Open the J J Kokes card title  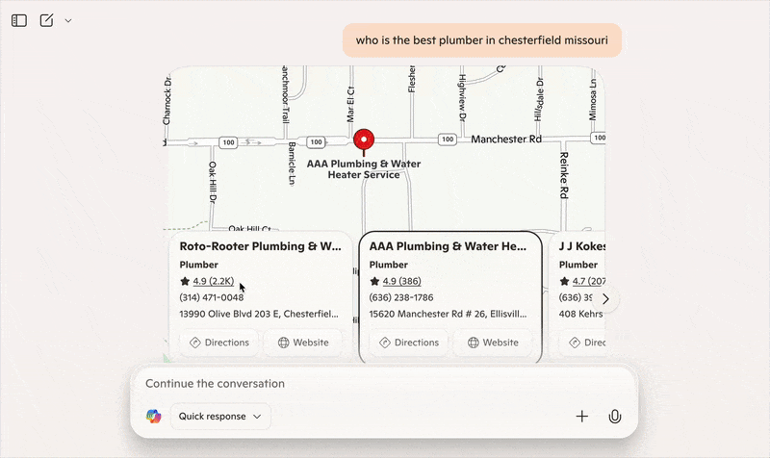[582, 246]
